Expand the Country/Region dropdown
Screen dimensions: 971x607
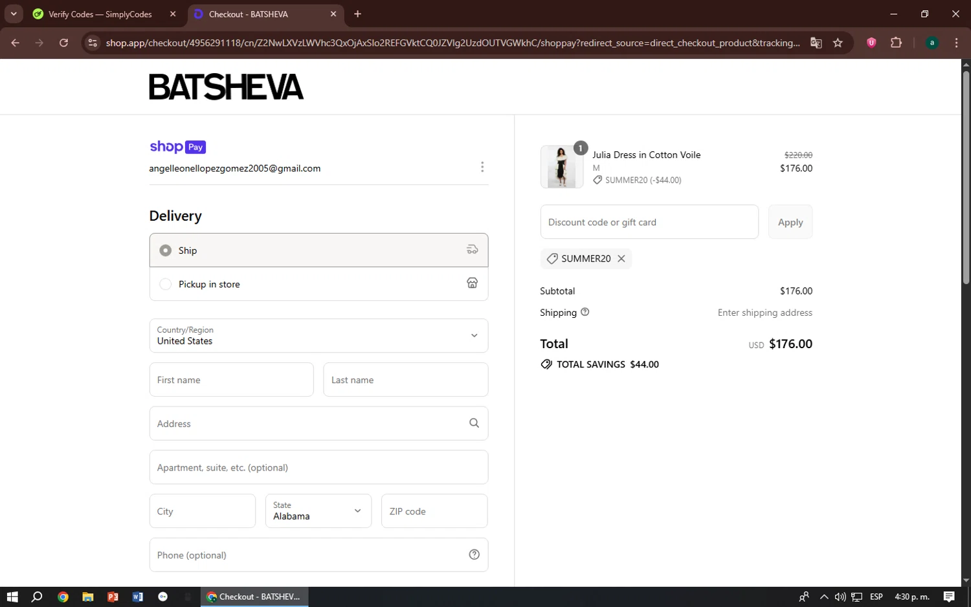click(x=318, y=335)
